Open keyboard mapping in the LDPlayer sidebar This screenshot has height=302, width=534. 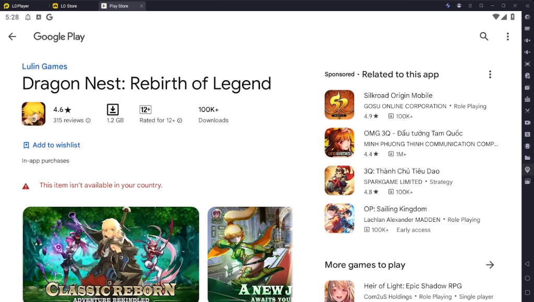[527, 29]
